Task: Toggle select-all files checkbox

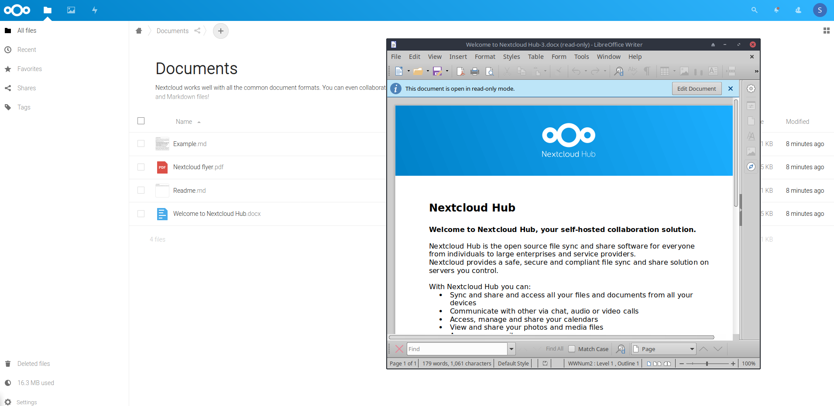Action: click(141, 121)
